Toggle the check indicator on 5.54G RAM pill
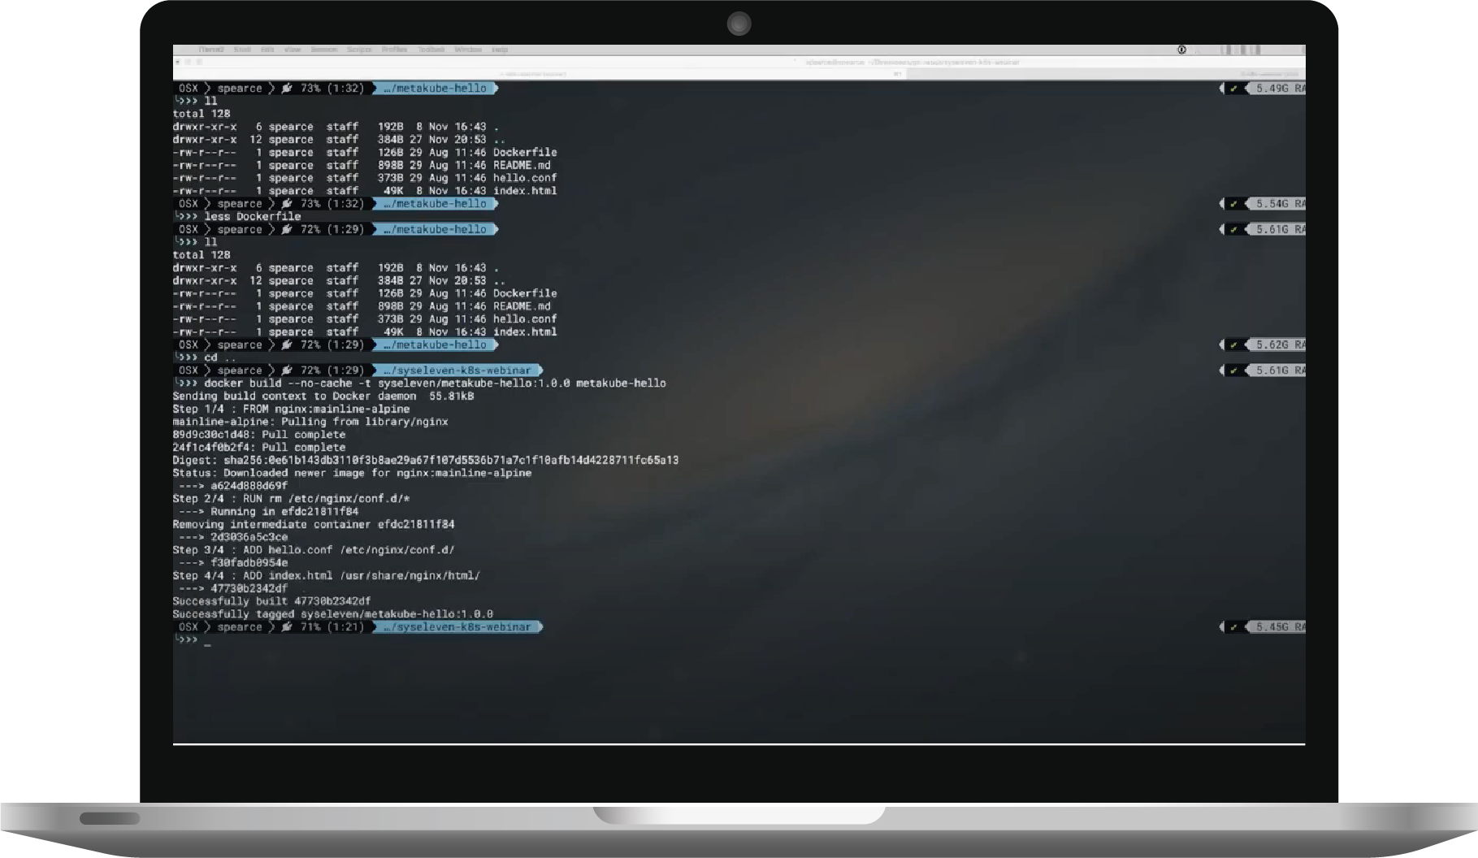The width and height of the screenshot is (1478, 858). coord(1233,204)
